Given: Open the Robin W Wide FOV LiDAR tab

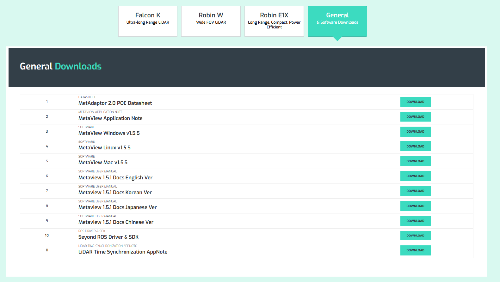Looking at the screenshot, I should tap(211, 21).
